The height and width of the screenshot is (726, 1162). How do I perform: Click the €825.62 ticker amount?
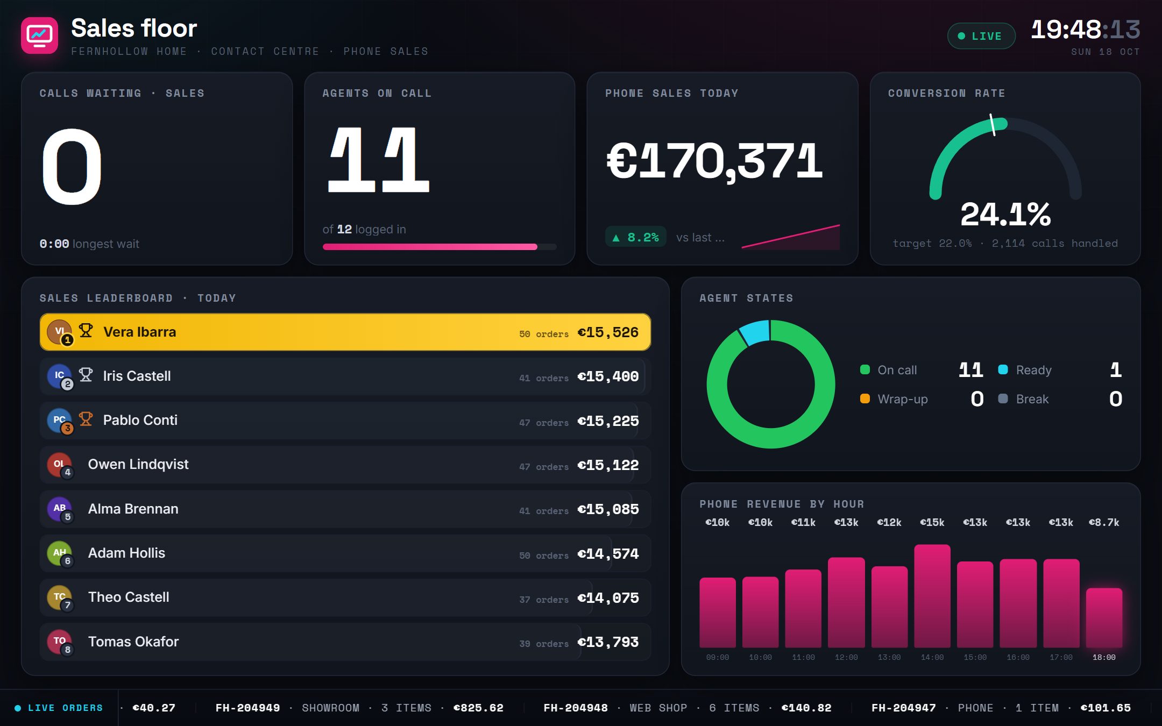tap(478, 708)
